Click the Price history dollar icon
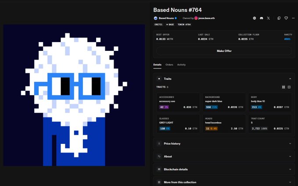Image resolution: width=298 pixels, height=186 pixels. (159, 143)
